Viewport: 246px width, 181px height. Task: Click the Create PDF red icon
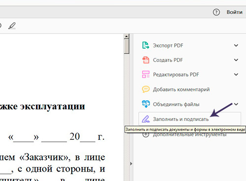pos(146,60)
